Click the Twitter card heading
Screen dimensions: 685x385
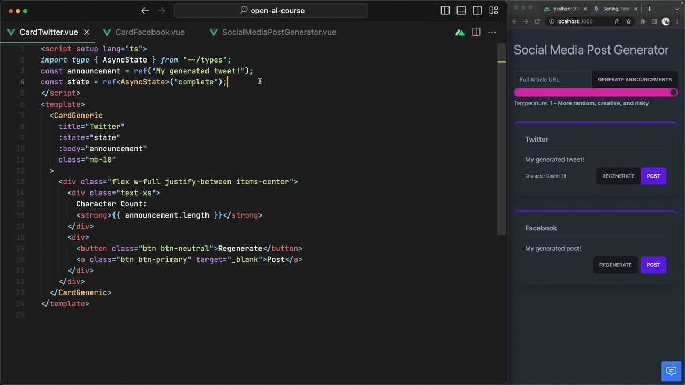coord(537,139)
